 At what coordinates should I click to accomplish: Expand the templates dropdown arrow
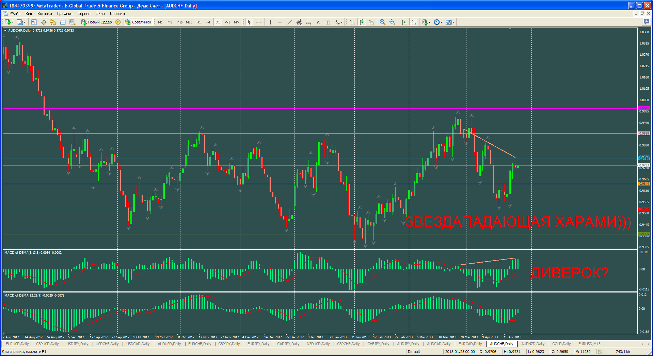coord(453,22)
